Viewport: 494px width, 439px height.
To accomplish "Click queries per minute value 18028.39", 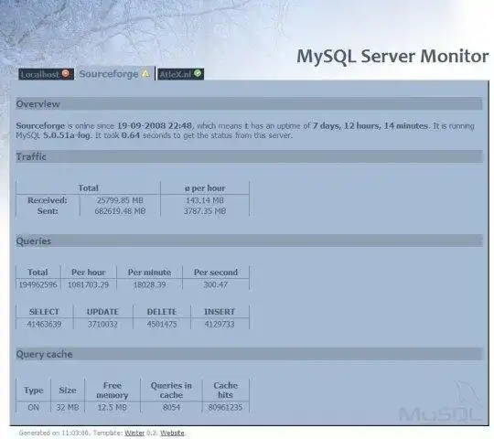I will [x=149, y=284].
